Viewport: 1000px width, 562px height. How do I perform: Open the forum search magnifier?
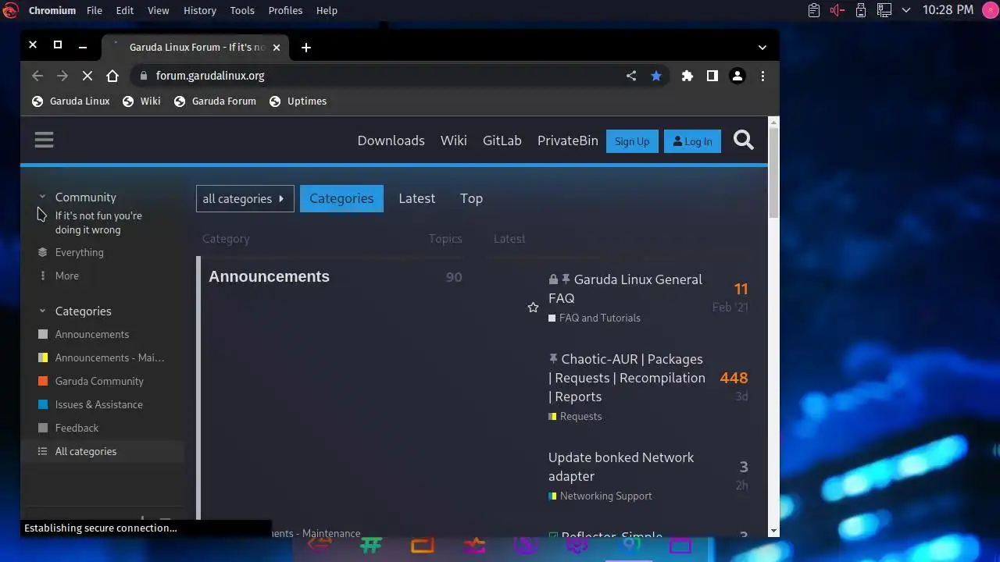(x=744, y=140)
